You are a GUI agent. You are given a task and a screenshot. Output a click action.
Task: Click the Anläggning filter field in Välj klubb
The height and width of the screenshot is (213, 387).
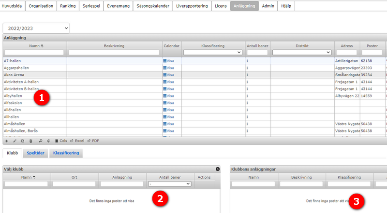(122, 184)
